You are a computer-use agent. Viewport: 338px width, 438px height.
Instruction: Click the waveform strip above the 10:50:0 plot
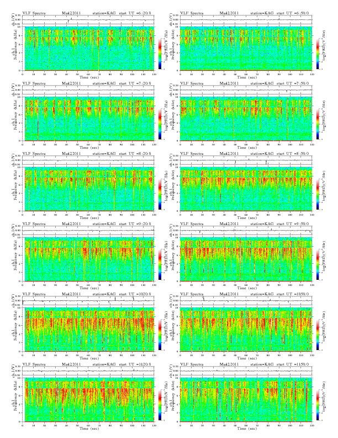pyautogui.click(x=246, y=301)
